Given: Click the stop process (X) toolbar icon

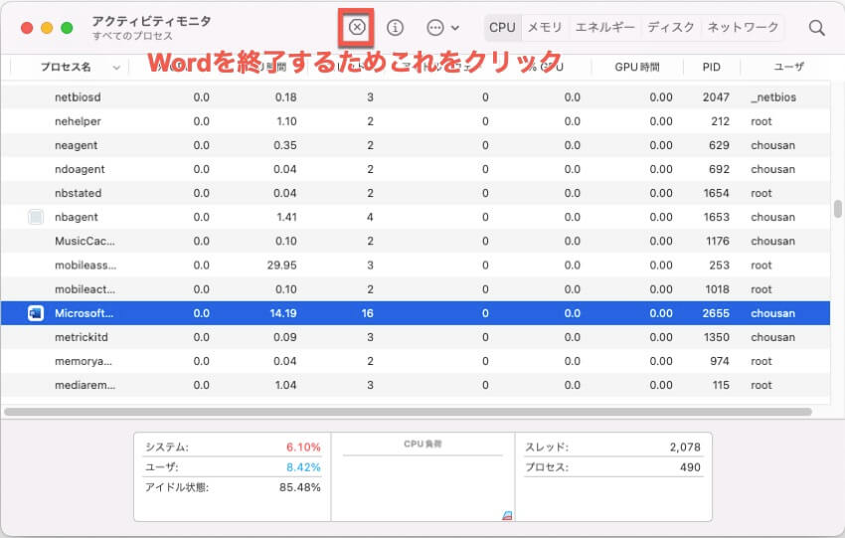Looking at the screenshot, I should [x=357, y=27].
